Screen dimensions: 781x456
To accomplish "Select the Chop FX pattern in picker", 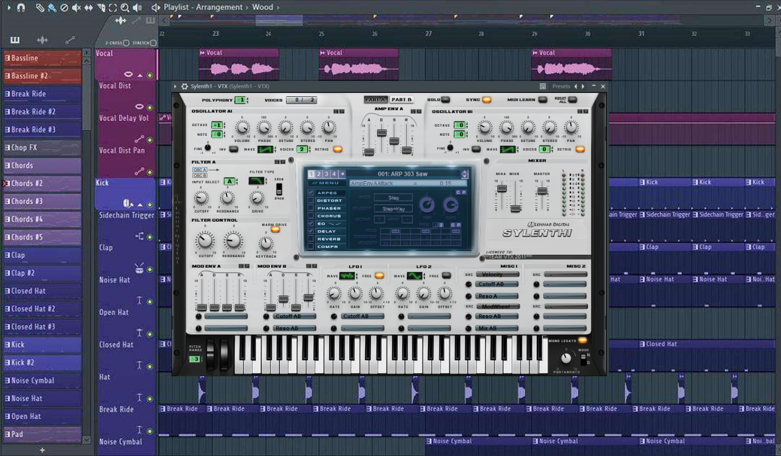I will click(42, 148).
